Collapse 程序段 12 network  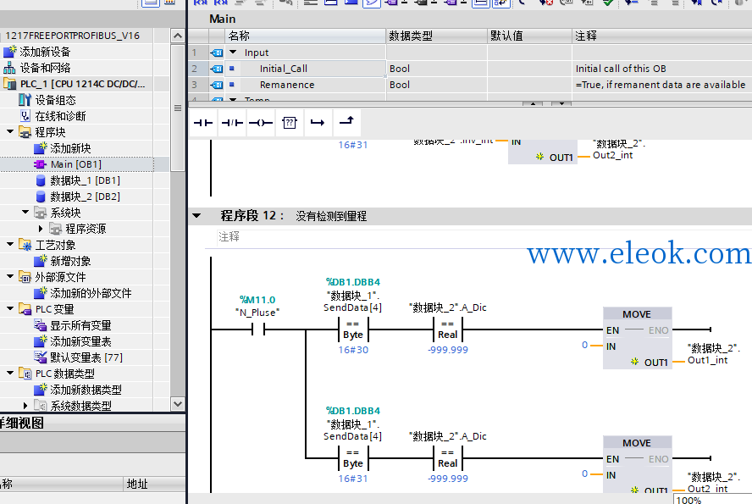(196, 216)
